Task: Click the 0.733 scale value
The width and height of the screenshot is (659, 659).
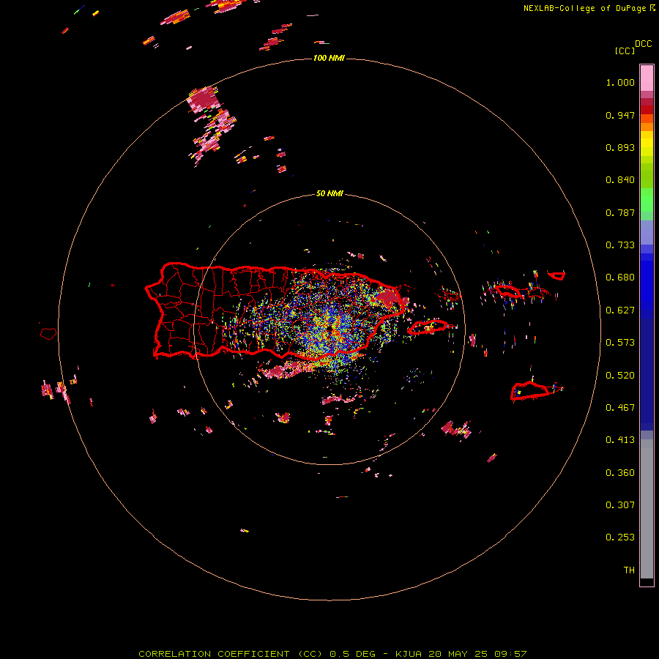Action: 620,245
